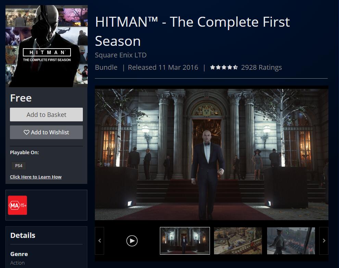Screen dimensions: 339x268
Task: Add the game to basket
Action: [46, 115]
